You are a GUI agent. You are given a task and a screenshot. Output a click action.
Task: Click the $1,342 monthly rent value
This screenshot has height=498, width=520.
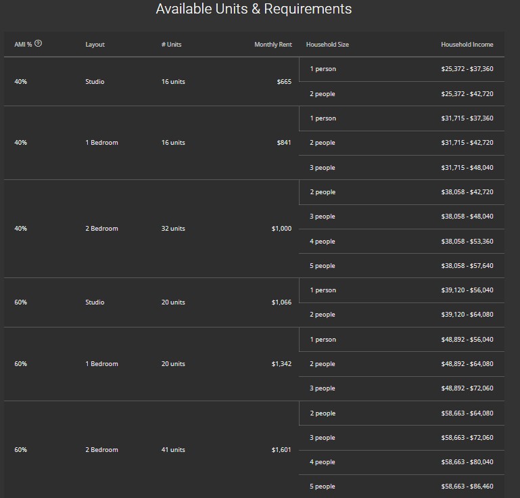click(281, 364)
